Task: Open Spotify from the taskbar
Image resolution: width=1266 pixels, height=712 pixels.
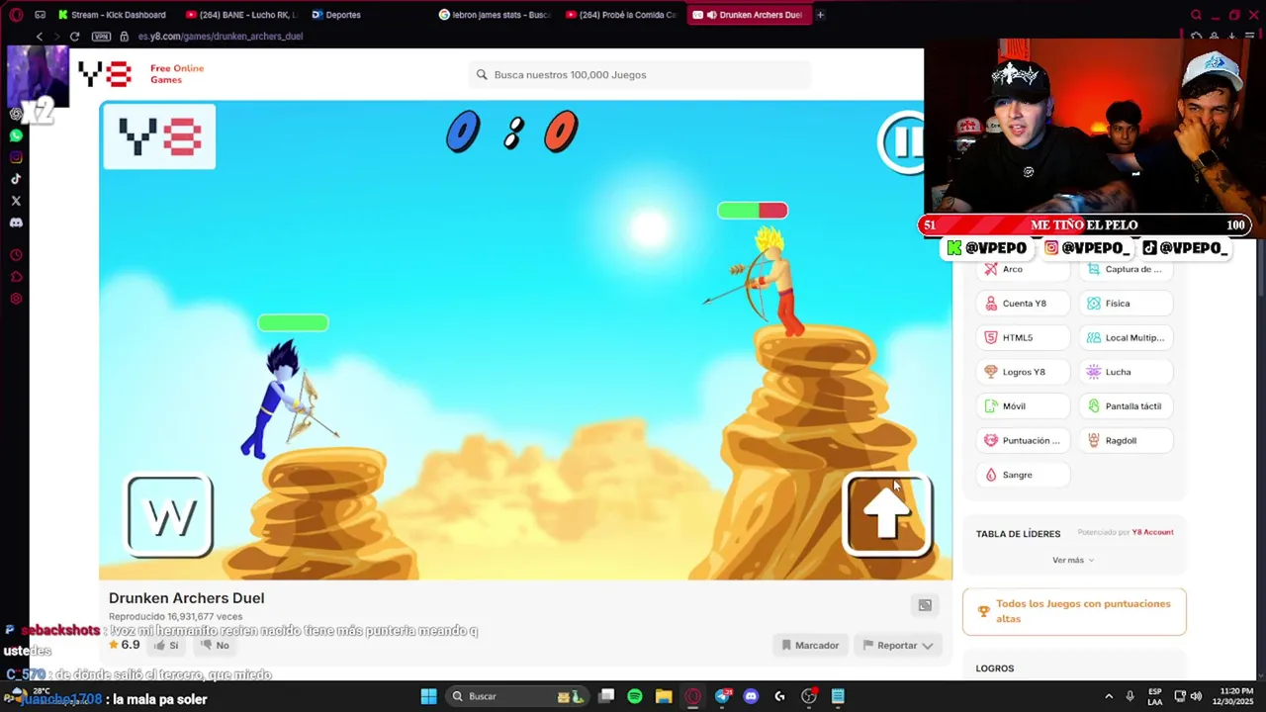Action: coord(635,696)
